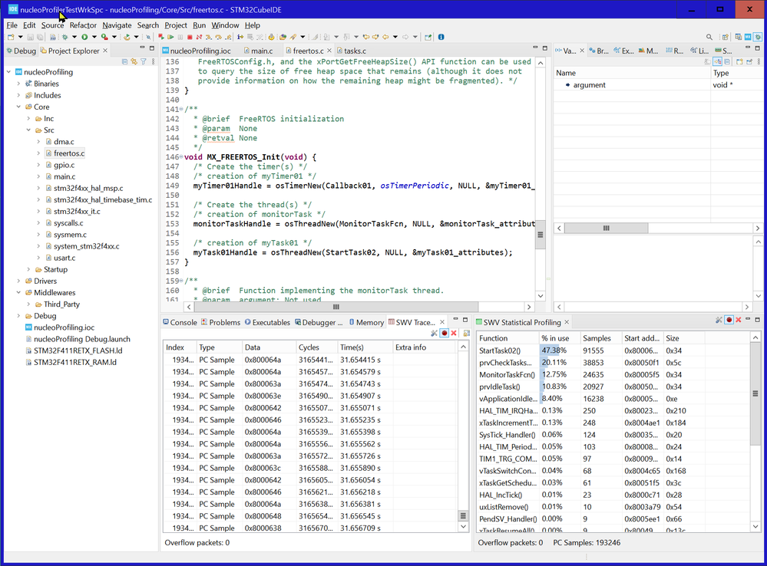Click Link with Editor in Project Explorer
The height and width of the screenshot is (566, 767).
point(134,61)
